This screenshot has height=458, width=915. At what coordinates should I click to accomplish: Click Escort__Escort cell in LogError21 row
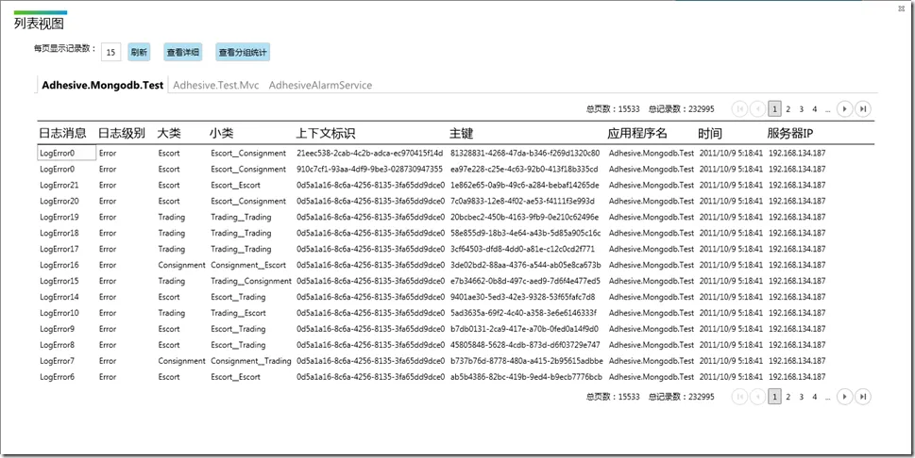236,185
